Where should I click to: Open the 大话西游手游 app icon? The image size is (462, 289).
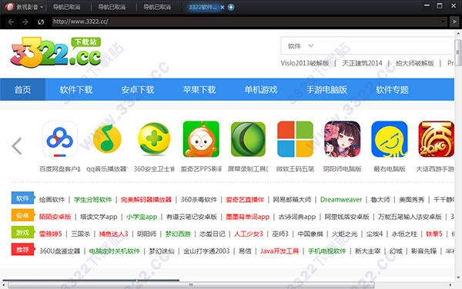[436, 139]
